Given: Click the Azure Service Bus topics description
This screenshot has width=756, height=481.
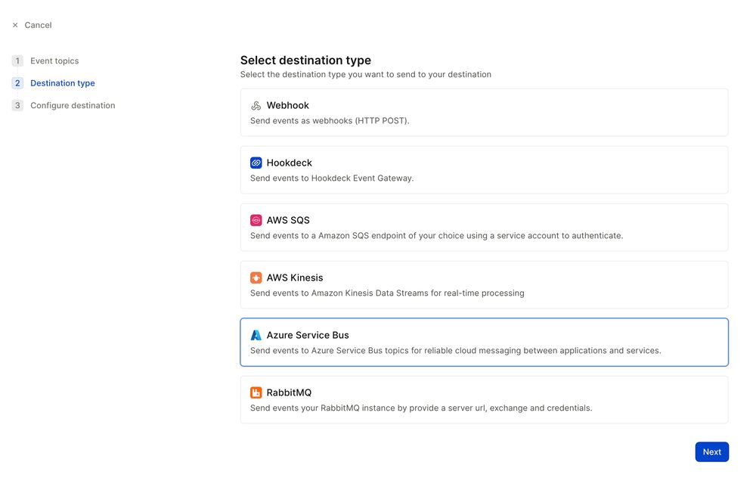Looking at the screenshot, I should [456, 350].
